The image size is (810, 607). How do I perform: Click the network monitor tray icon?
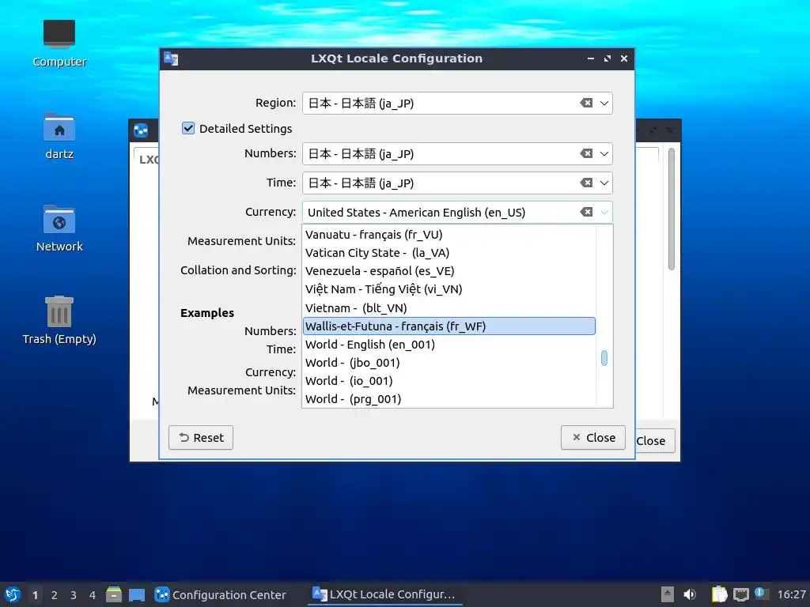[x=740, y=594]
